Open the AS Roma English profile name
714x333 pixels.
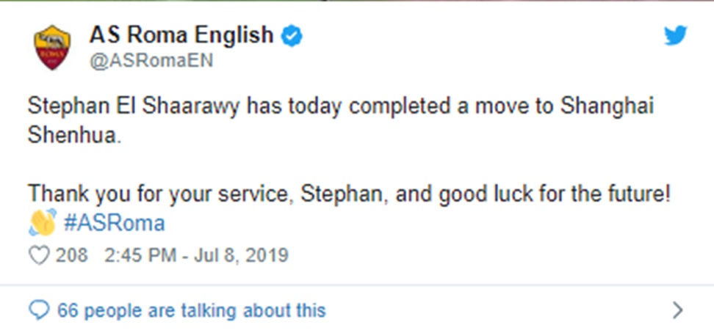(x=181, y=34)
